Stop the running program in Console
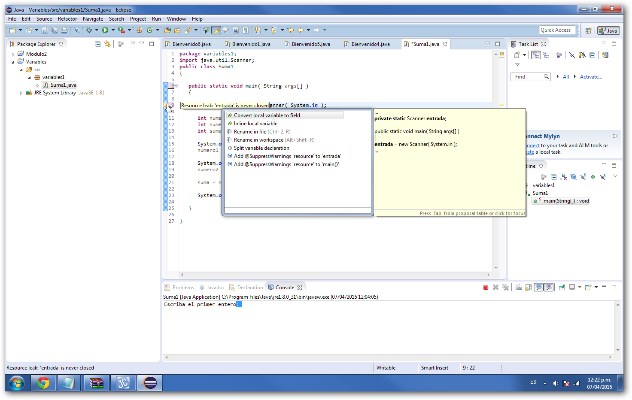The image size is (632, 400). [x=486, y=288]
